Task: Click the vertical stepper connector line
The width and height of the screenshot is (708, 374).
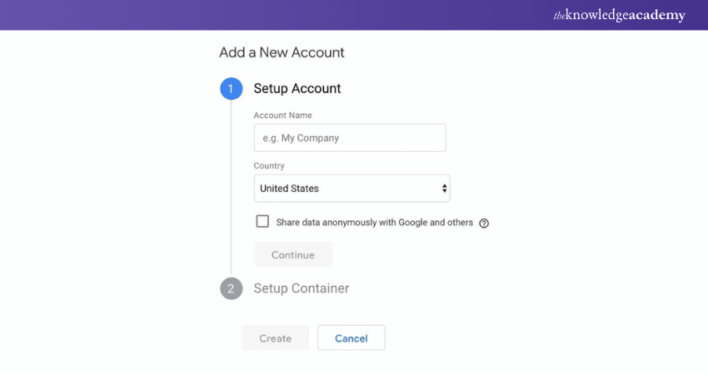Action: (231, 187)
